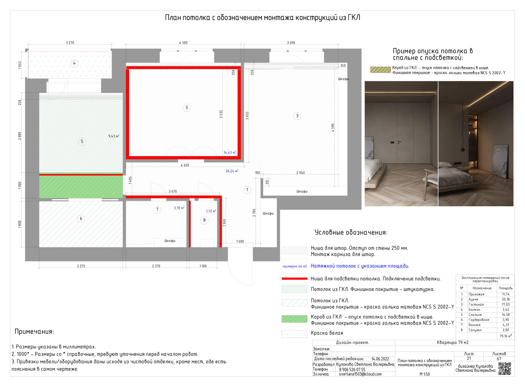The width and height of the screenshot is (525, 387).
Task: Click room marker 7 in the bathroom
Action: [157, 210]
